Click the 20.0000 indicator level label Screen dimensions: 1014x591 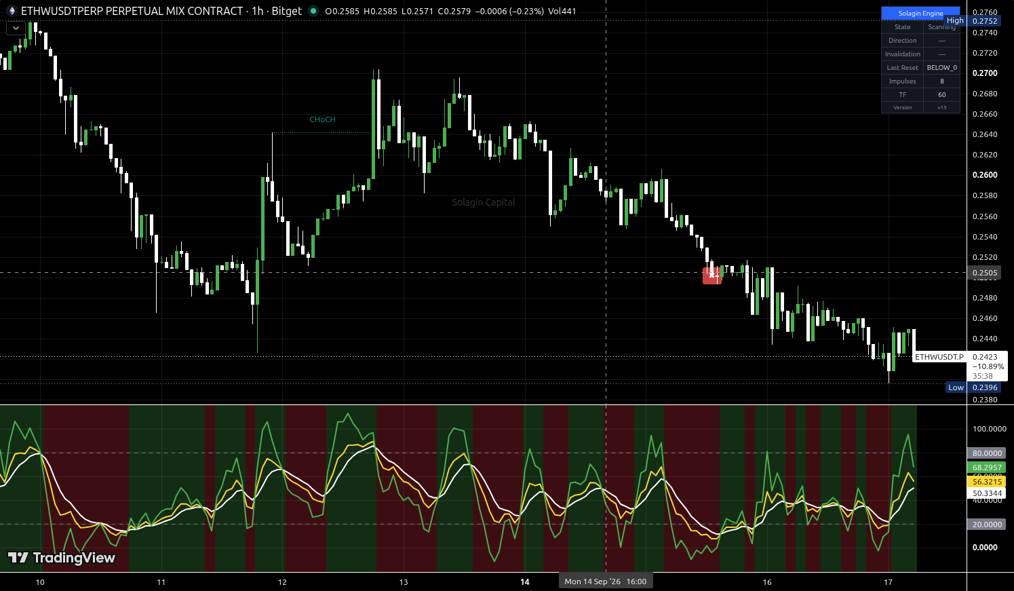click(x=987, y=525)
